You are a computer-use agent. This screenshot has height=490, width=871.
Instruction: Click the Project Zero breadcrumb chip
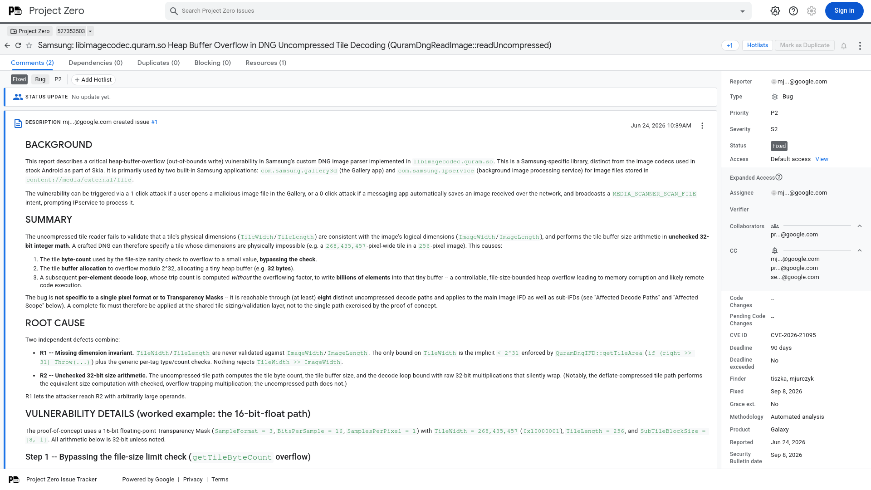[30, 31]
